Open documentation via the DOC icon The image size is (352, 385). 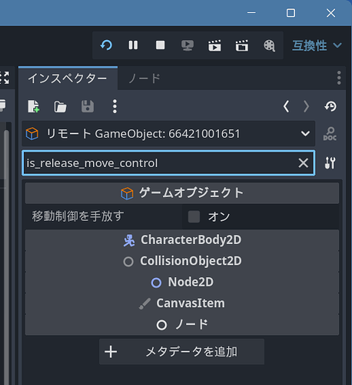330,134
